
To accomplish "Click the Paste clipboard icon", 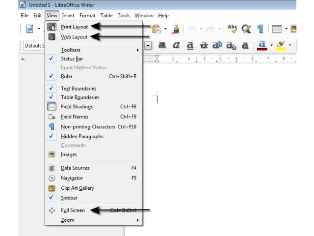I will coord(157,29).
